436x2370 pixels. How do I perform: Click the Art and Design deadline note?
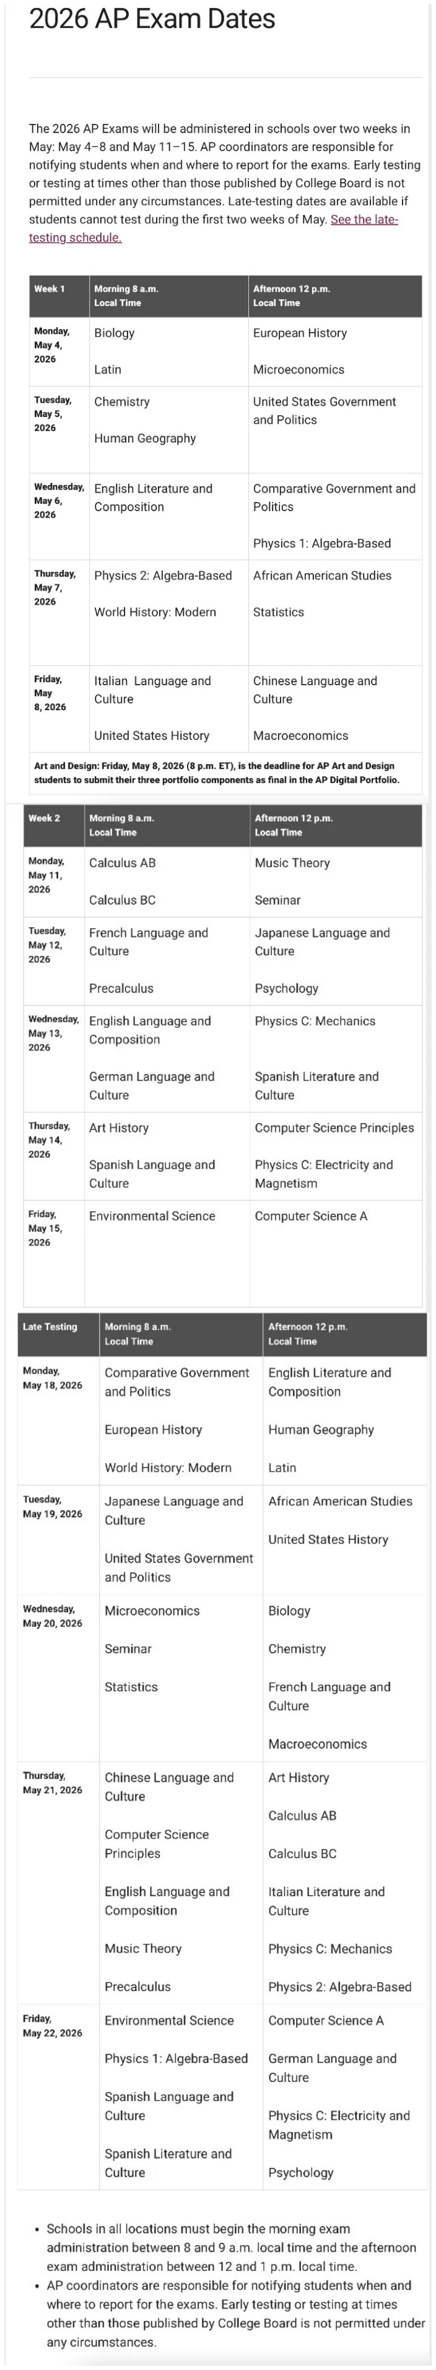pyautogui.click(x=216, y=773)
